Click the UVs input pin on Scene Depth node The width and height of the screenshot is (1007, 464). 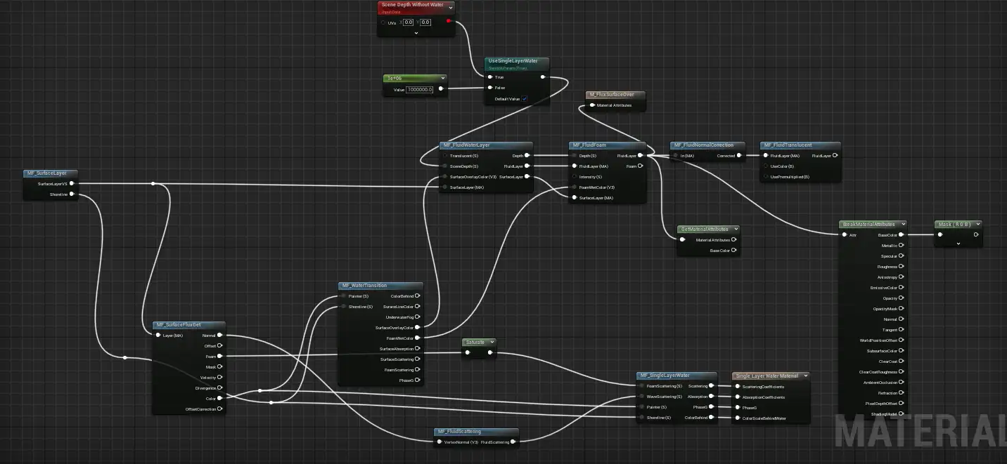[383, 22]
